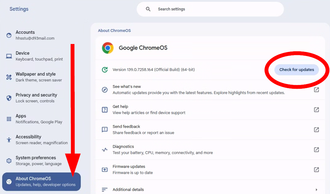This screenshot has width=330, height=194.
Task: Open the Firmware updates external link icon
Action: [x=316, y=170]
